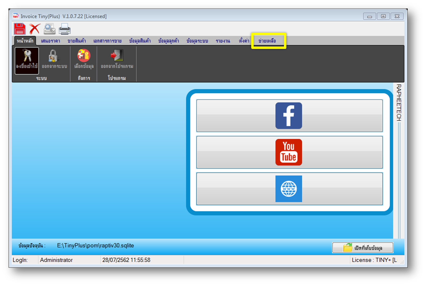This screenshot has width=425, height=285.
Task: Open the YouTube channel button
Action: pyautogui.click(x=289, y=152)
